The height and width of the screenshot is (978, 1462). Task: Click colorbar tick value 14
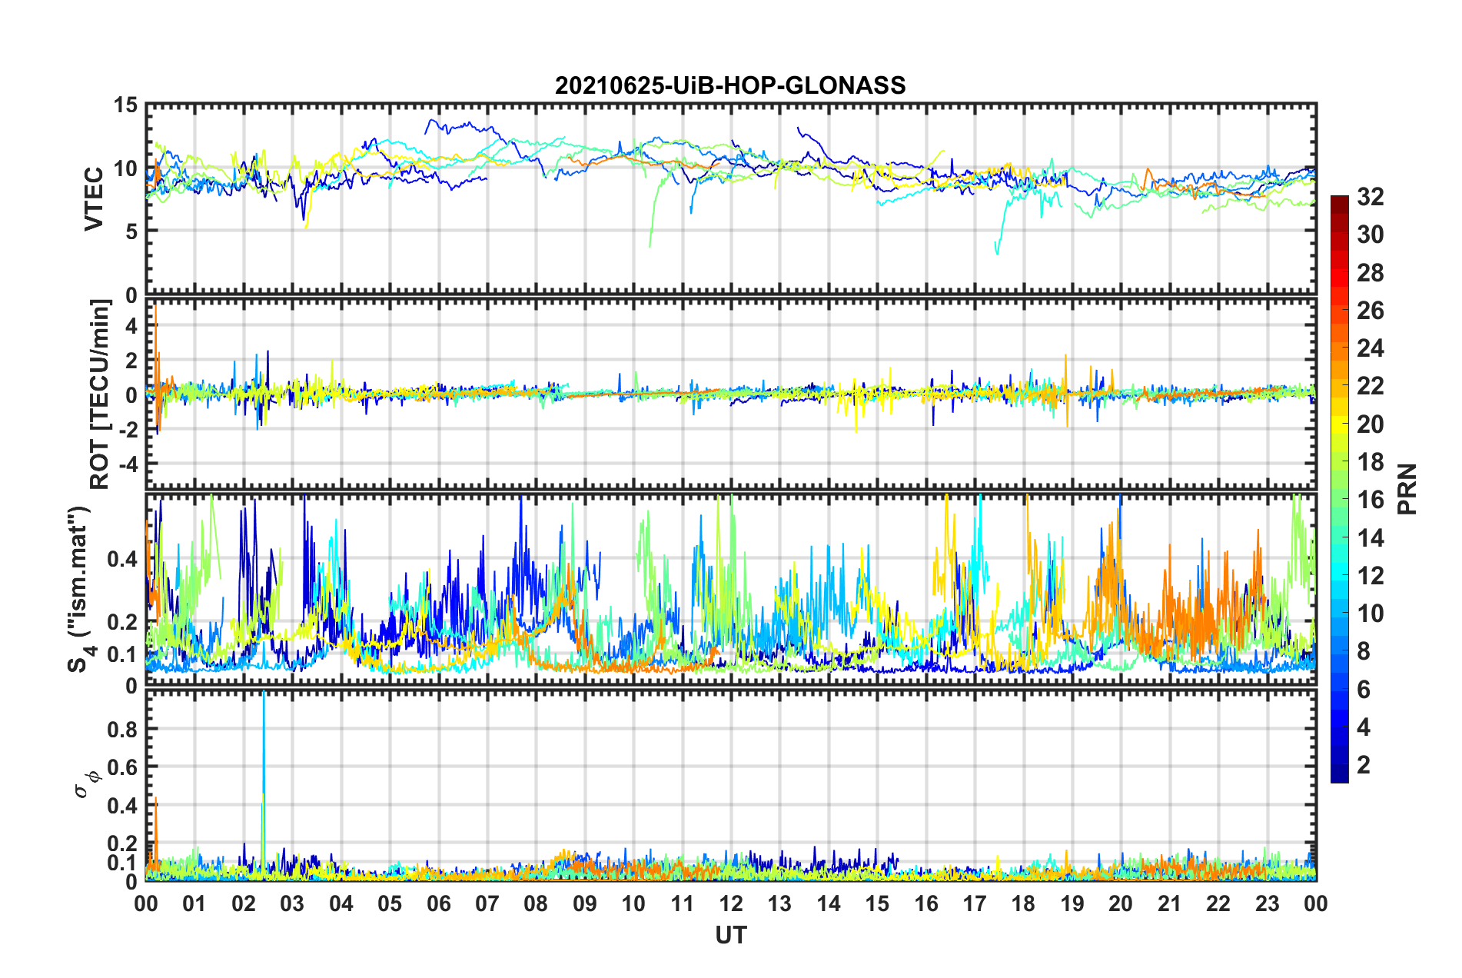point(1371,538)
